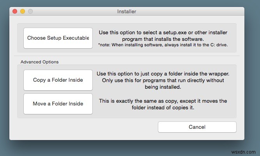Click the move folder description text

tap(163, 104)
